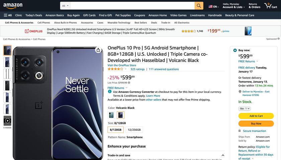Open the search category All dropdown
The image size is (281, 160).
click(66, 6)
